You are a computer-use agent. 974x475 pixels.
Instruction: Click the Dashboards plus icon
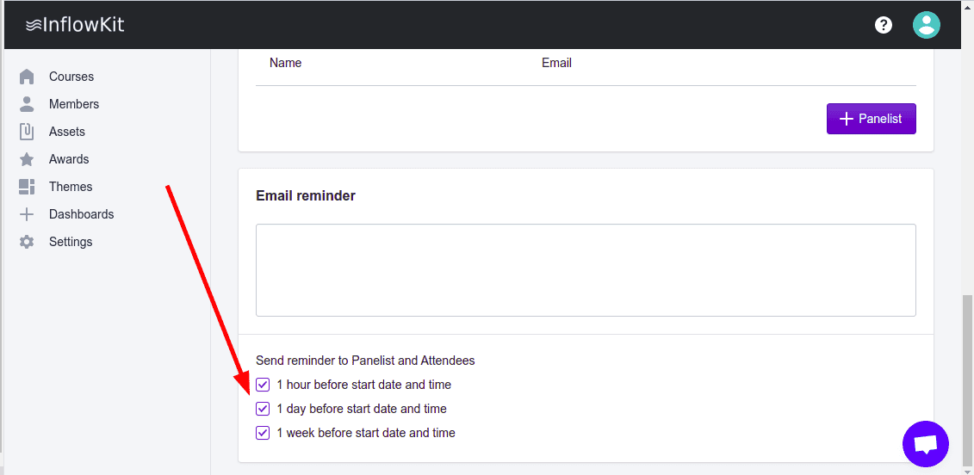point(27,214)
